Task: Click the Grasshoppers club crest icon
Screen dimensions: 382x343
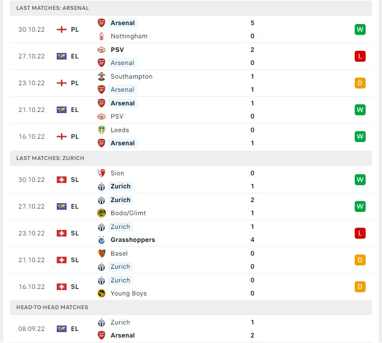Action: [x=101, y=240]
